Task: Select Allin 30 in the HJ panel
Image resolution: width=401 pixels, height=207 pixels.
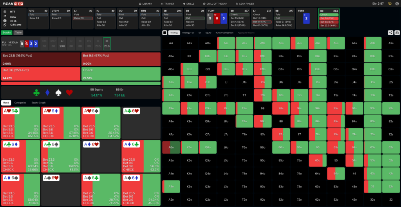Action: coord(105,25)
